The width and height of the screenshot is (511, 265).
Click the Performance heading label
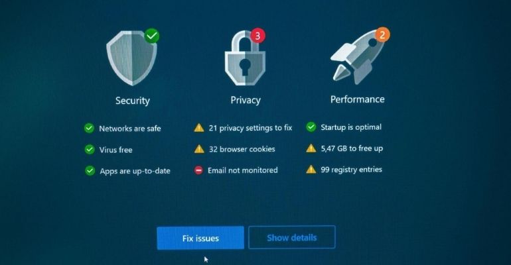click(x=357, y=99)
